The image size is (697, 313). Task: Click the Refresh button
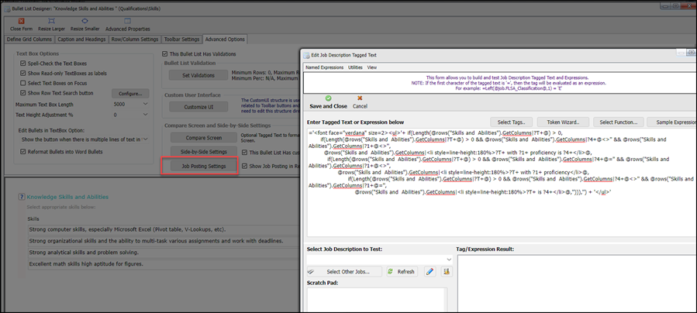[402, 271]
